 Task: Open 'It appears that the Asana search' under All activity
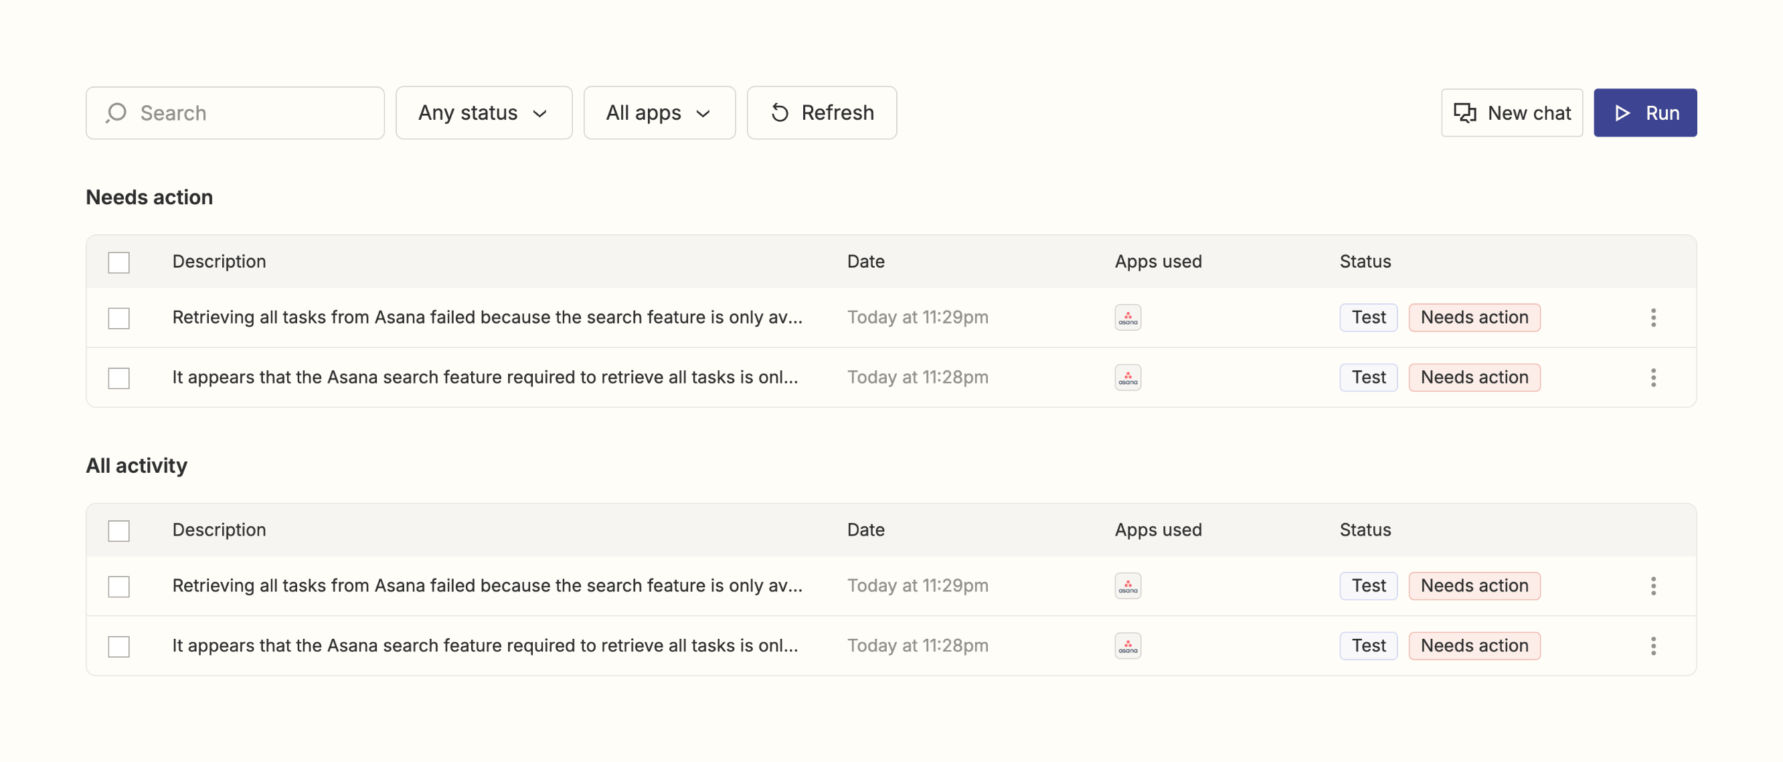click(485, 646)
